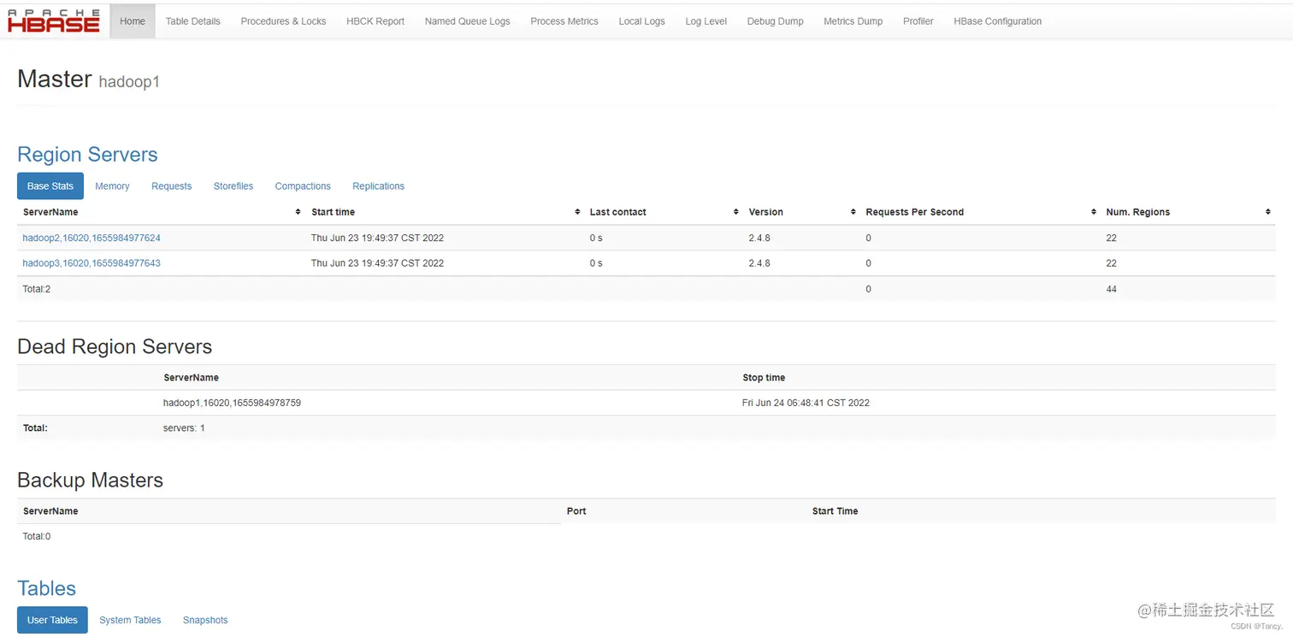Open region server hadoop2,16020,1655984977624
The height and width of the screenshot is (637, 1293).
[92, 238]
